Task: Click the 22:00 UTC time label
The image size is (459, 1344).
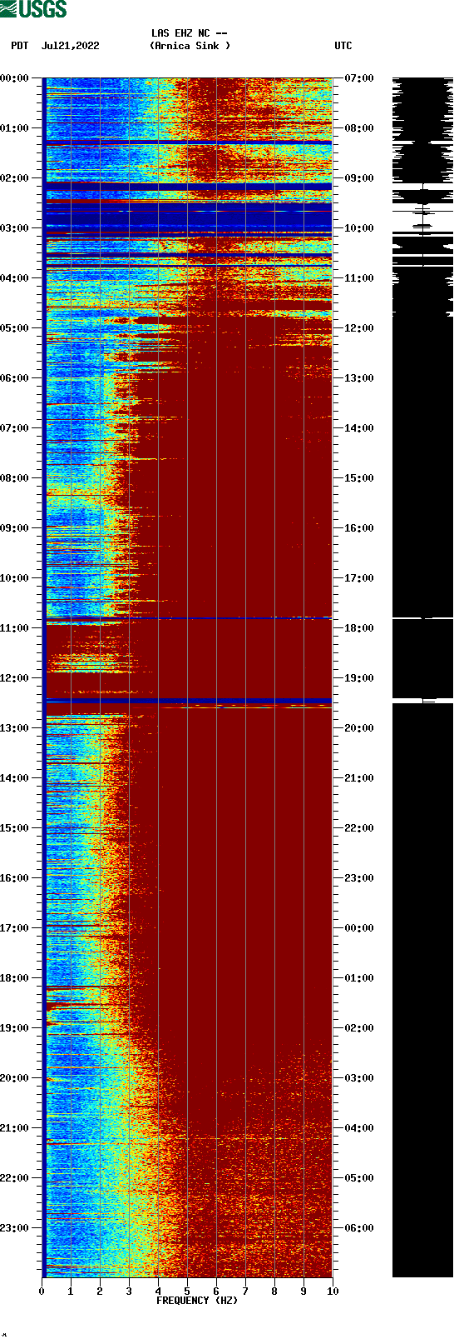Action: (359, 828)
